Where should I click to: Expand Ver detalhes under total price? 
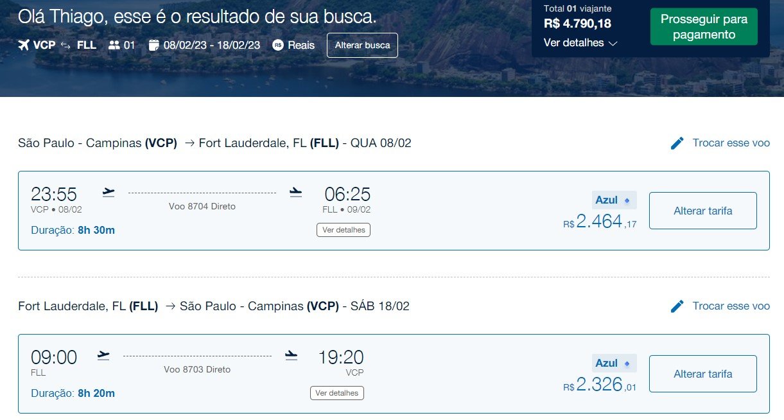coord(580,43)
